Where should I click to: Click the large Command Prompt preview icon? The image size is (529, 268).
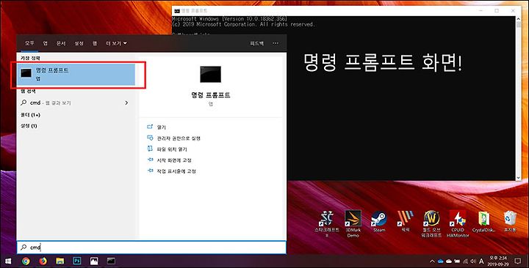point(211,74)
